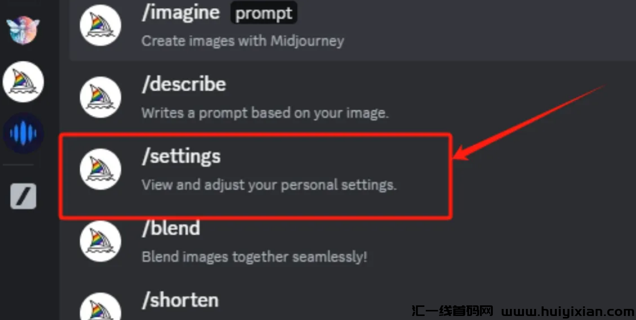This screenshot has width=636, height=320.
Task: Pick the /settings command title
Action: [x=181, y=156]
